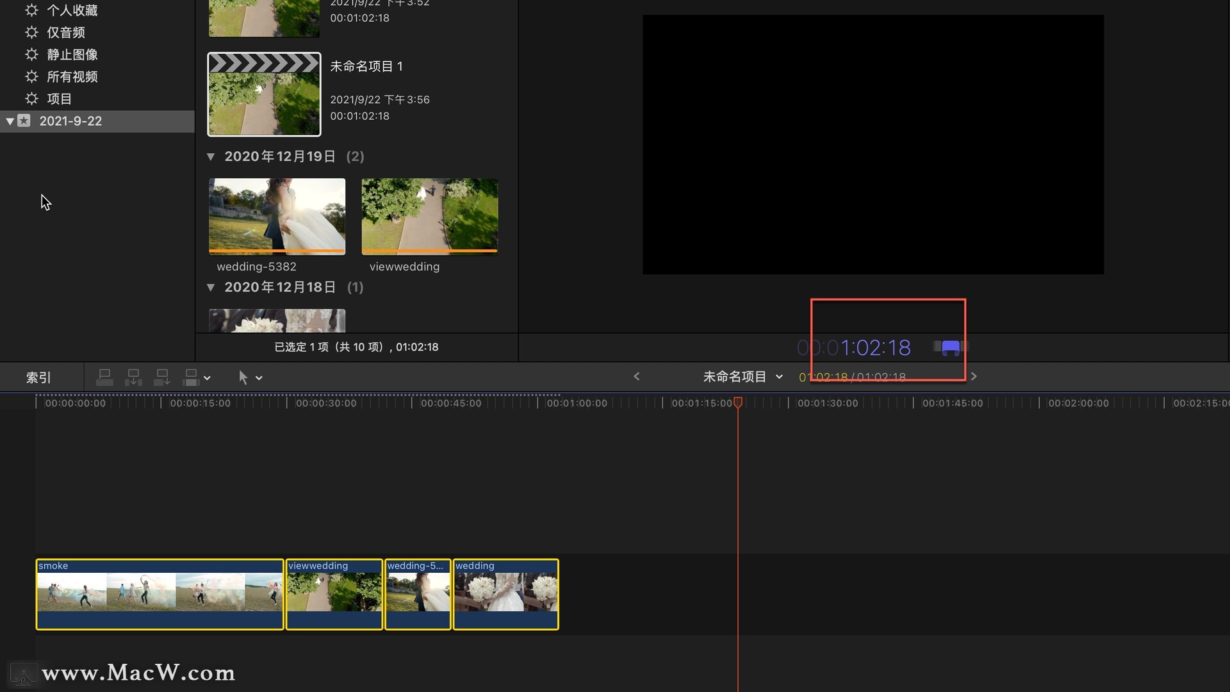Click the connect clip to primary storyline icon
This screenshot has width=1230, height=692.
(104, 377)
